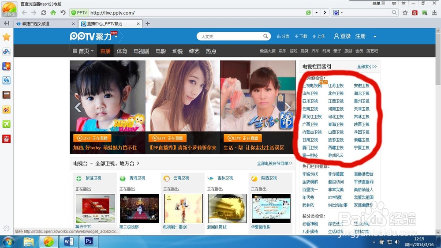
Task: Click the undo closed tab icon
Action: click(x=63, y=13)
